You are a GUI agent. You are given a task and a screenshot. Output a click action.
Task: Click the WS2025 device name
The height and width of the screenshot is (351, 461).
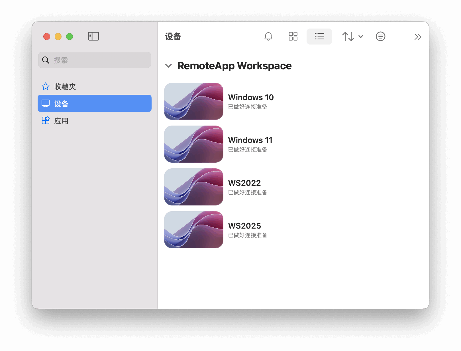[x=244, y=226]
